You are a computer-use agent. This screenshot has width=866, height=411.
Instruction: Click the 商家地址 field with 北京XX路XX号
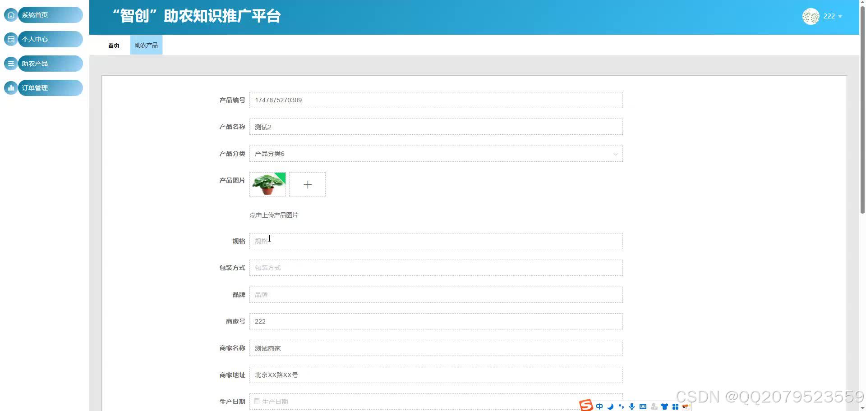(x=436, y=375)
